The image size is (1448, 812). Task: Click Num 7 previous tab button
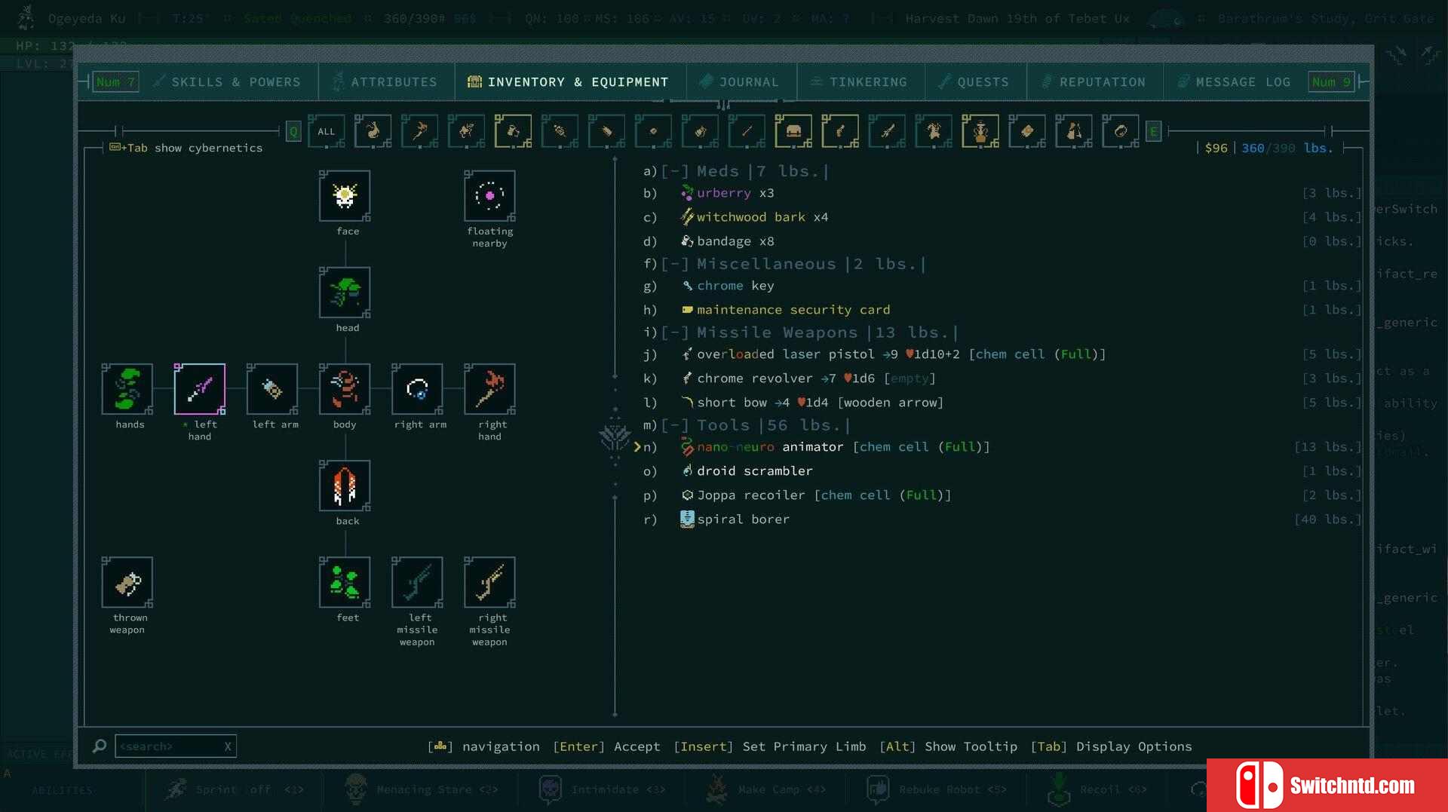tap(115, 81)
